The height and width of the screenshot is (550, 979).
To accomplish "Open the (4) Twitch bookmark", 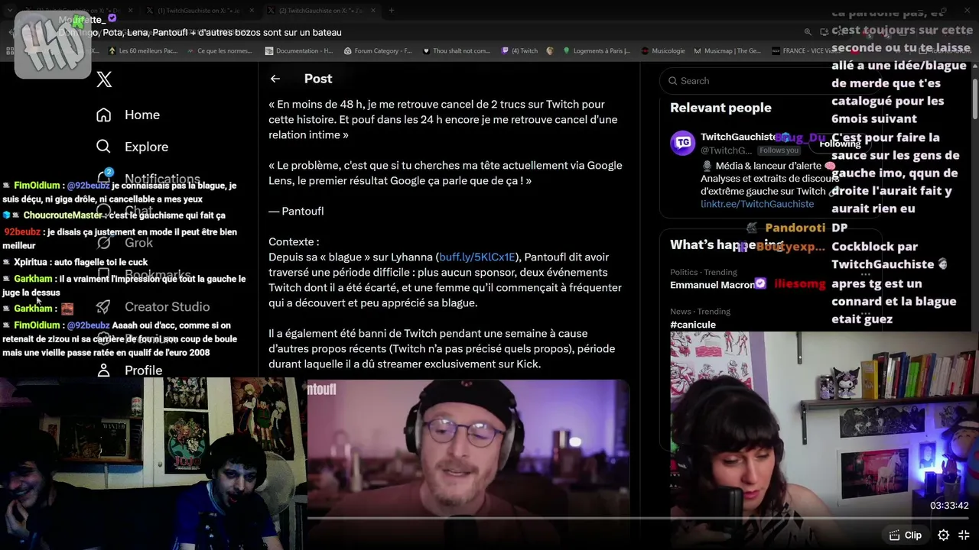I will coord(519,50).
